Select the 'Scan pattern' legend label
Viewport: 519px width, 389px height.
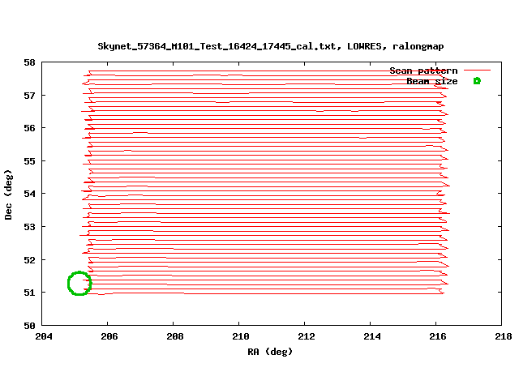423,71
